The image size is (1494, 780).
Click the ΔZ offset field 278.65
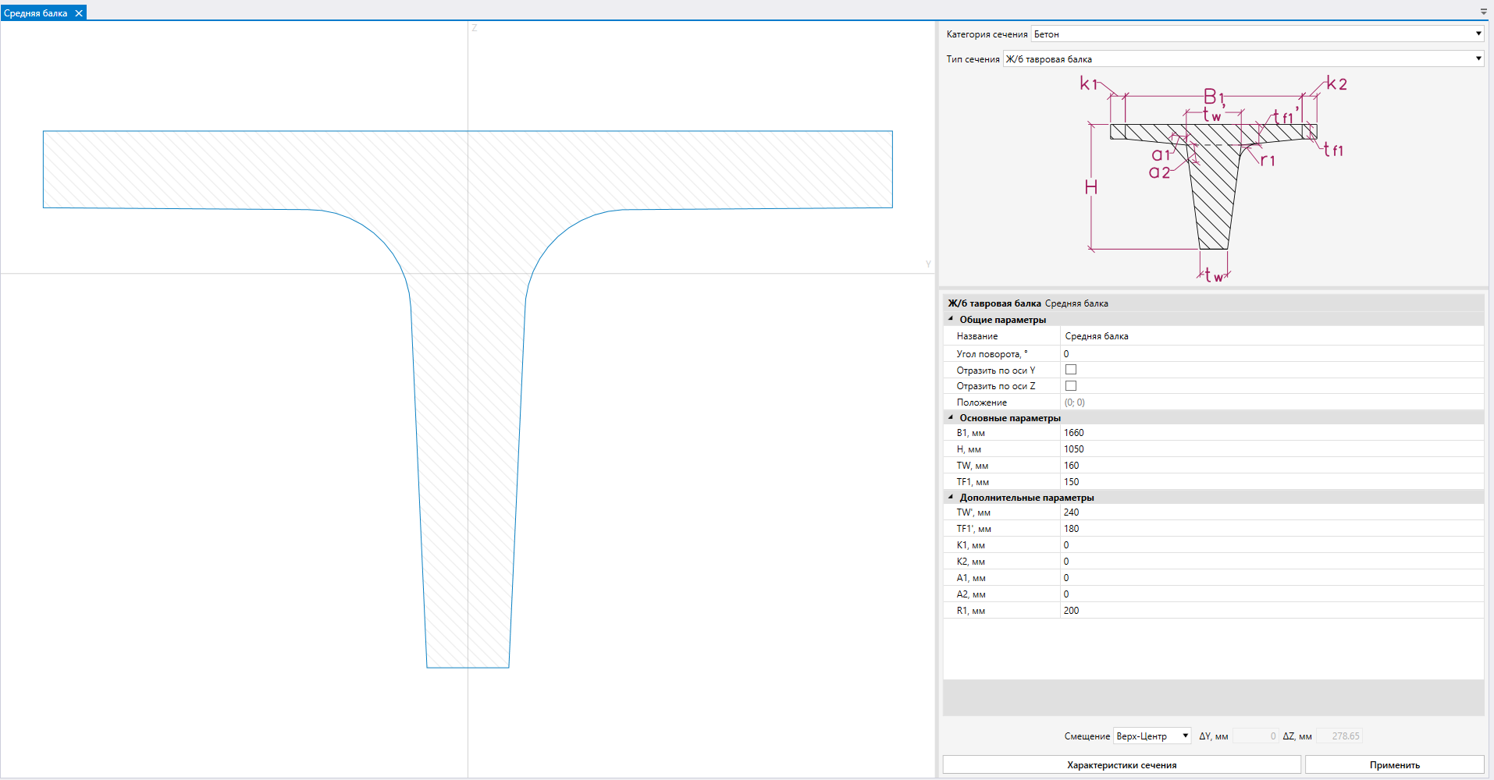pos(1339,736)
